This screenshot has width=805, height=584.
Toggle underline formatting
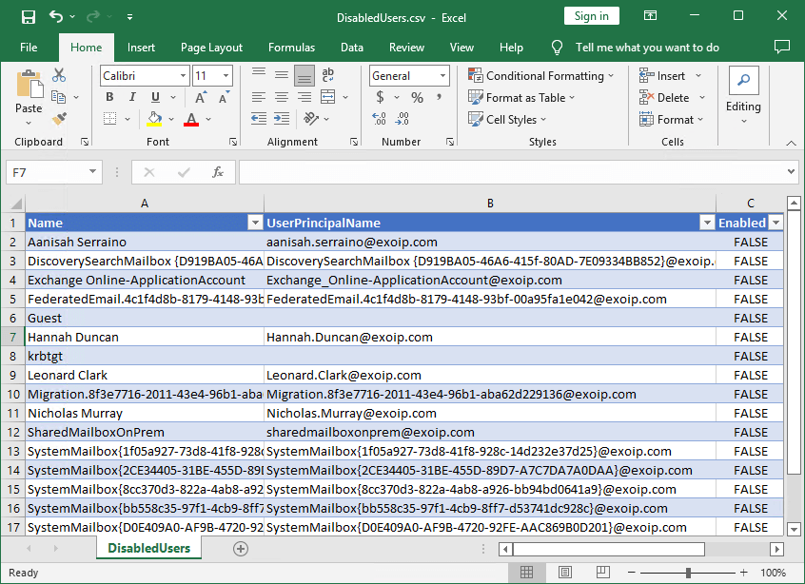coord(152,97)
